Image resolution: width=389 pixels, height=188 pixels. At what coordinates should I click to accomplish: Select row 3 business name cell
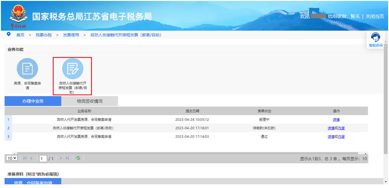point(84,137)
